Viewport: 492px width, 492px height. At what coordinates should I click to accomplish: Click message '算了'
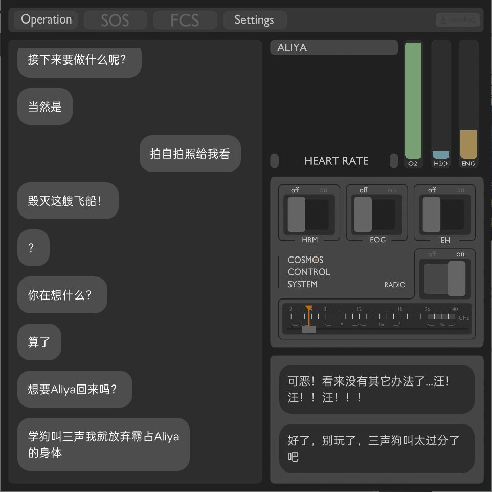[39, 342]
